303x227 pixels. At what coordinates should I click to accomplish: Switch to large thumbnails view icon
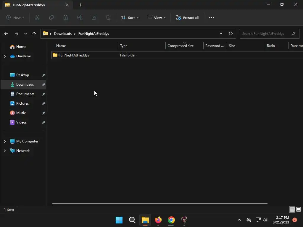click(x=299, y=209)
